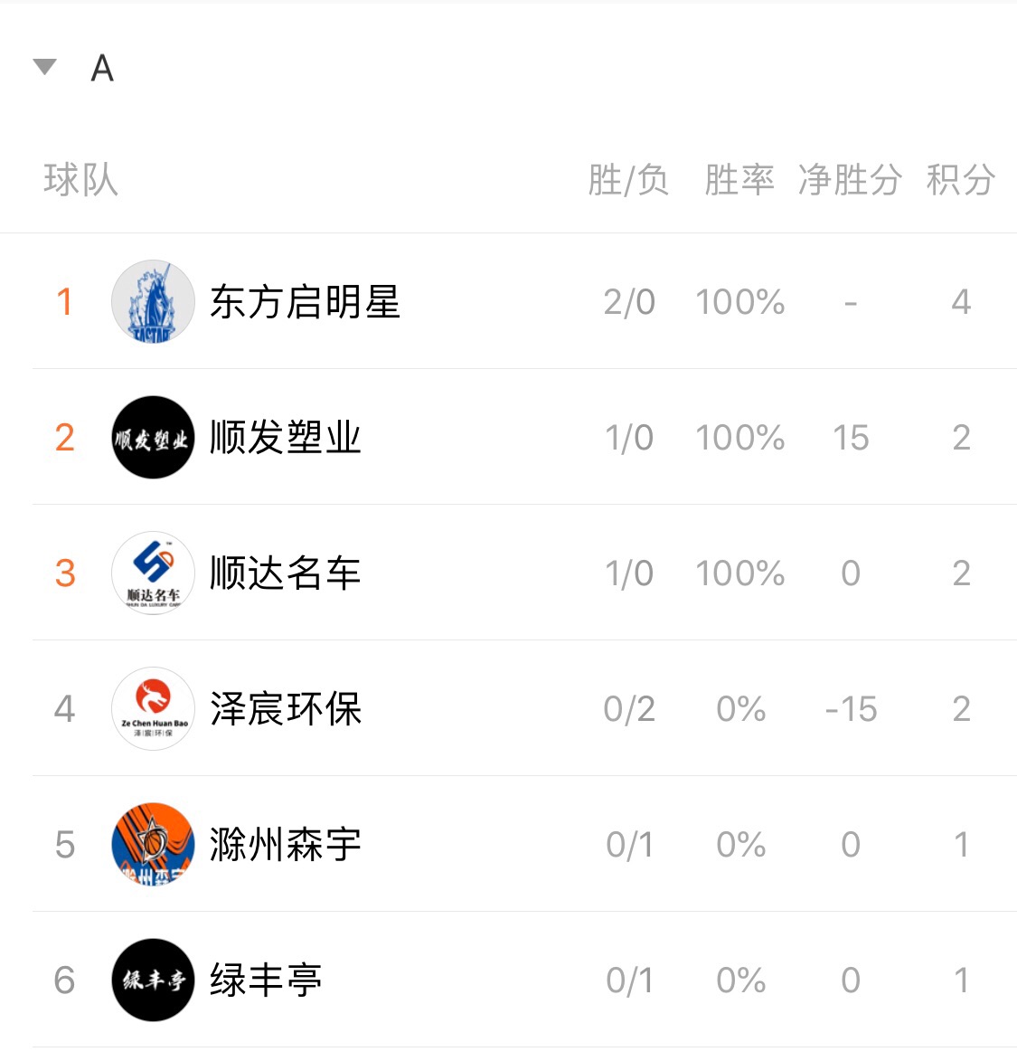Open 绿丰亭 black team logo
The width and height of the screenshot is (1017, 1061).
153,980
